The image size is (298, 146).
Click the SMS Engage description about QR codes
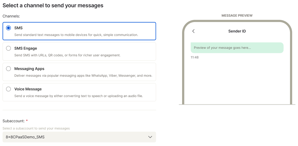(67, 55)
